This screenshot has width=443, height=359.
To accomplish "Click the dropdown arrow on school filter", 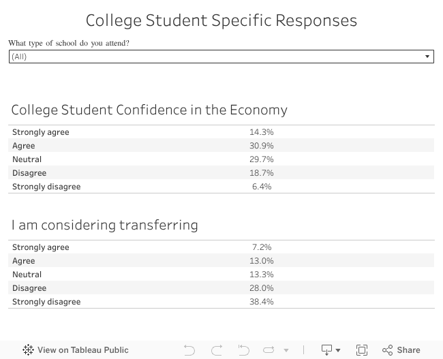I will pos(427,57).
